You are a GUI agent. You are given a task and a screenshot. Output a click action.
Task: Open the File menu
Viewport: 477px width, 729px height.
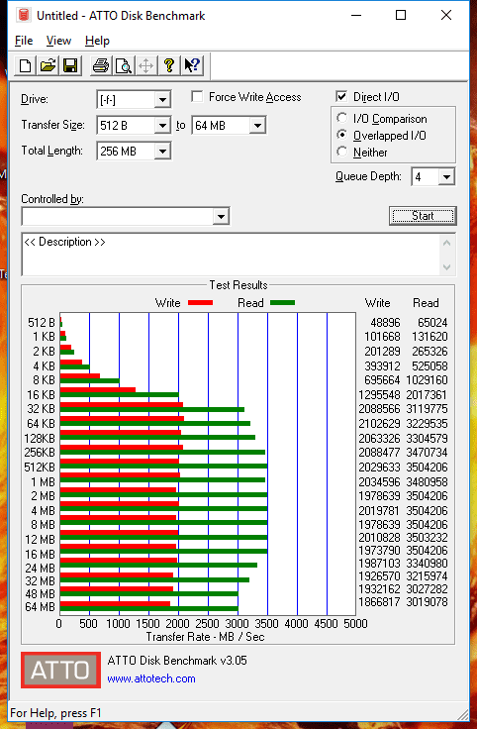click(24, 41)
